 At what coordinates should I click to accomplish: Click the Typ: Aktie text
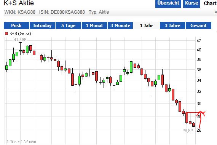pos(99,12)
